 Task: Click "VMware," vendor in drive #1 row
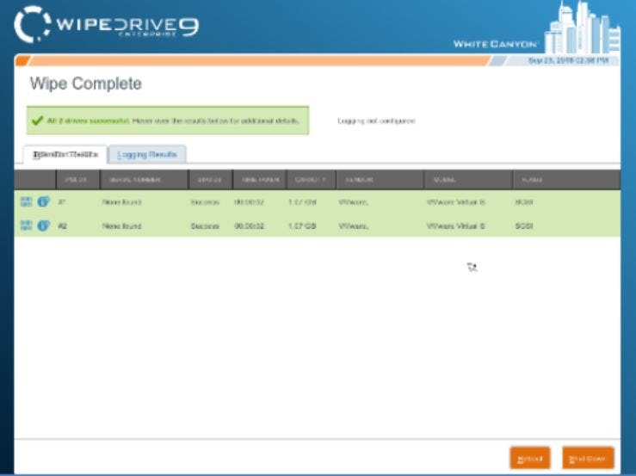(354, 202)
